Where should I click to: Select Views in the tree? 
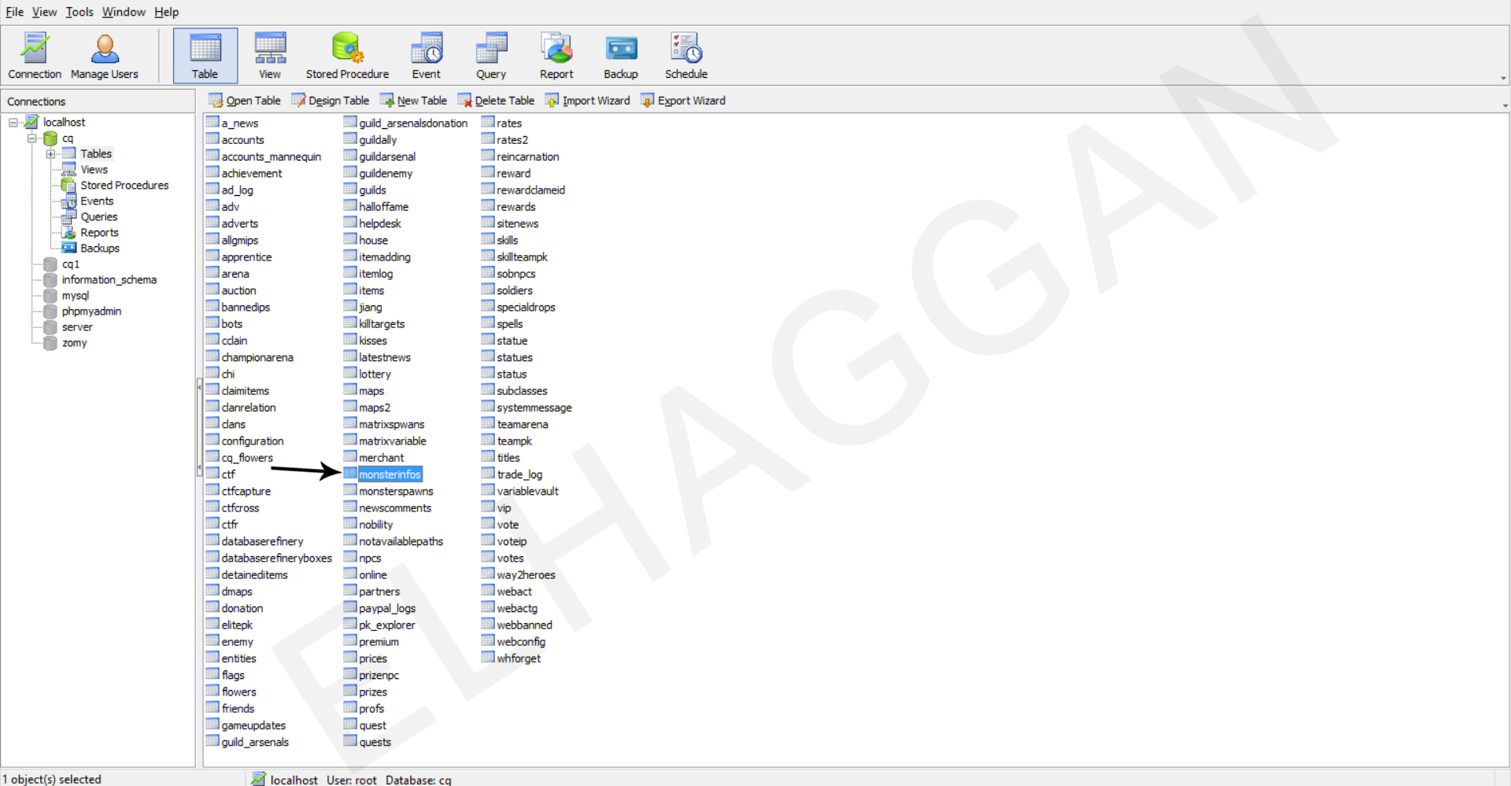point(94,169)
